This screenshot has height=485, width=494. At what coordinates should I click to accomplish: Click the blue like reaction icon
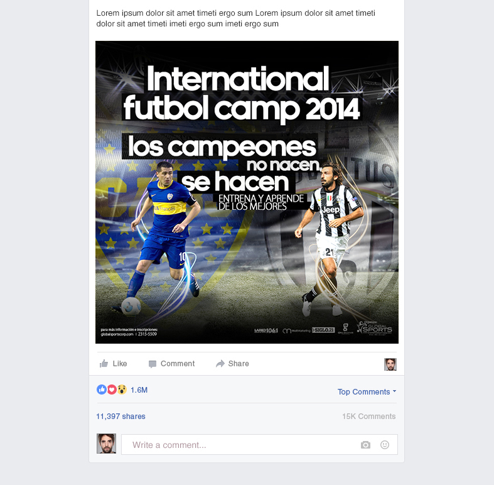click(102, 390)
